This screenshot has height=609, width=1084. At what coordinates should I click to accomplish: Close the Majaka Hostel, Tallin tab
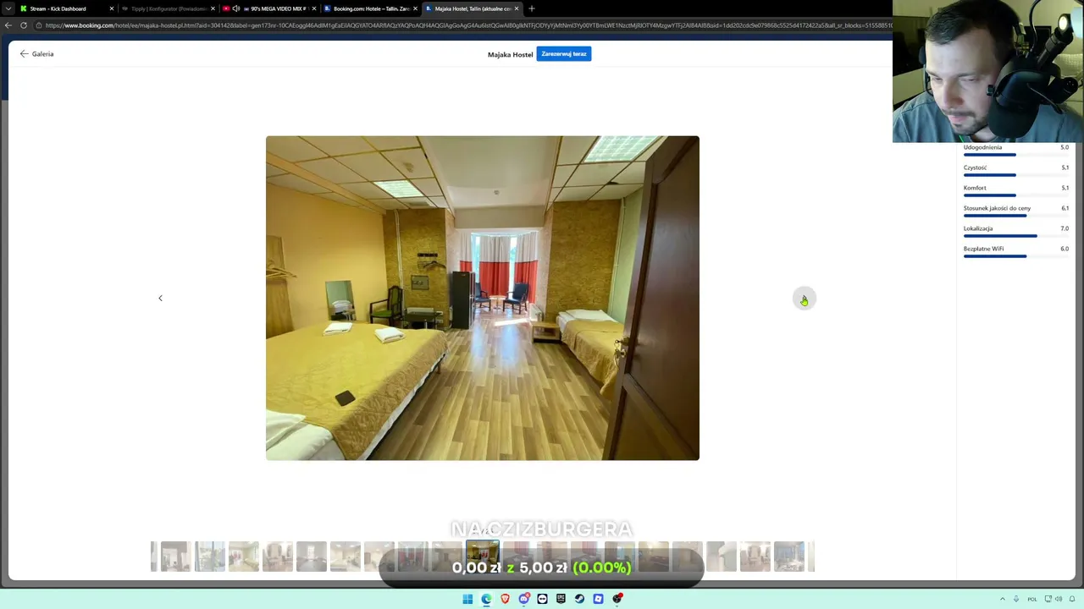click(x=517, y=8)
